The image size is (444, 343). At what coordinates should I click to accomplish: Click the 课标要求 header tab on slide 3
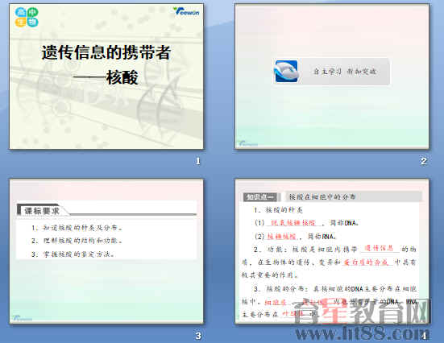tap(42, 210)
